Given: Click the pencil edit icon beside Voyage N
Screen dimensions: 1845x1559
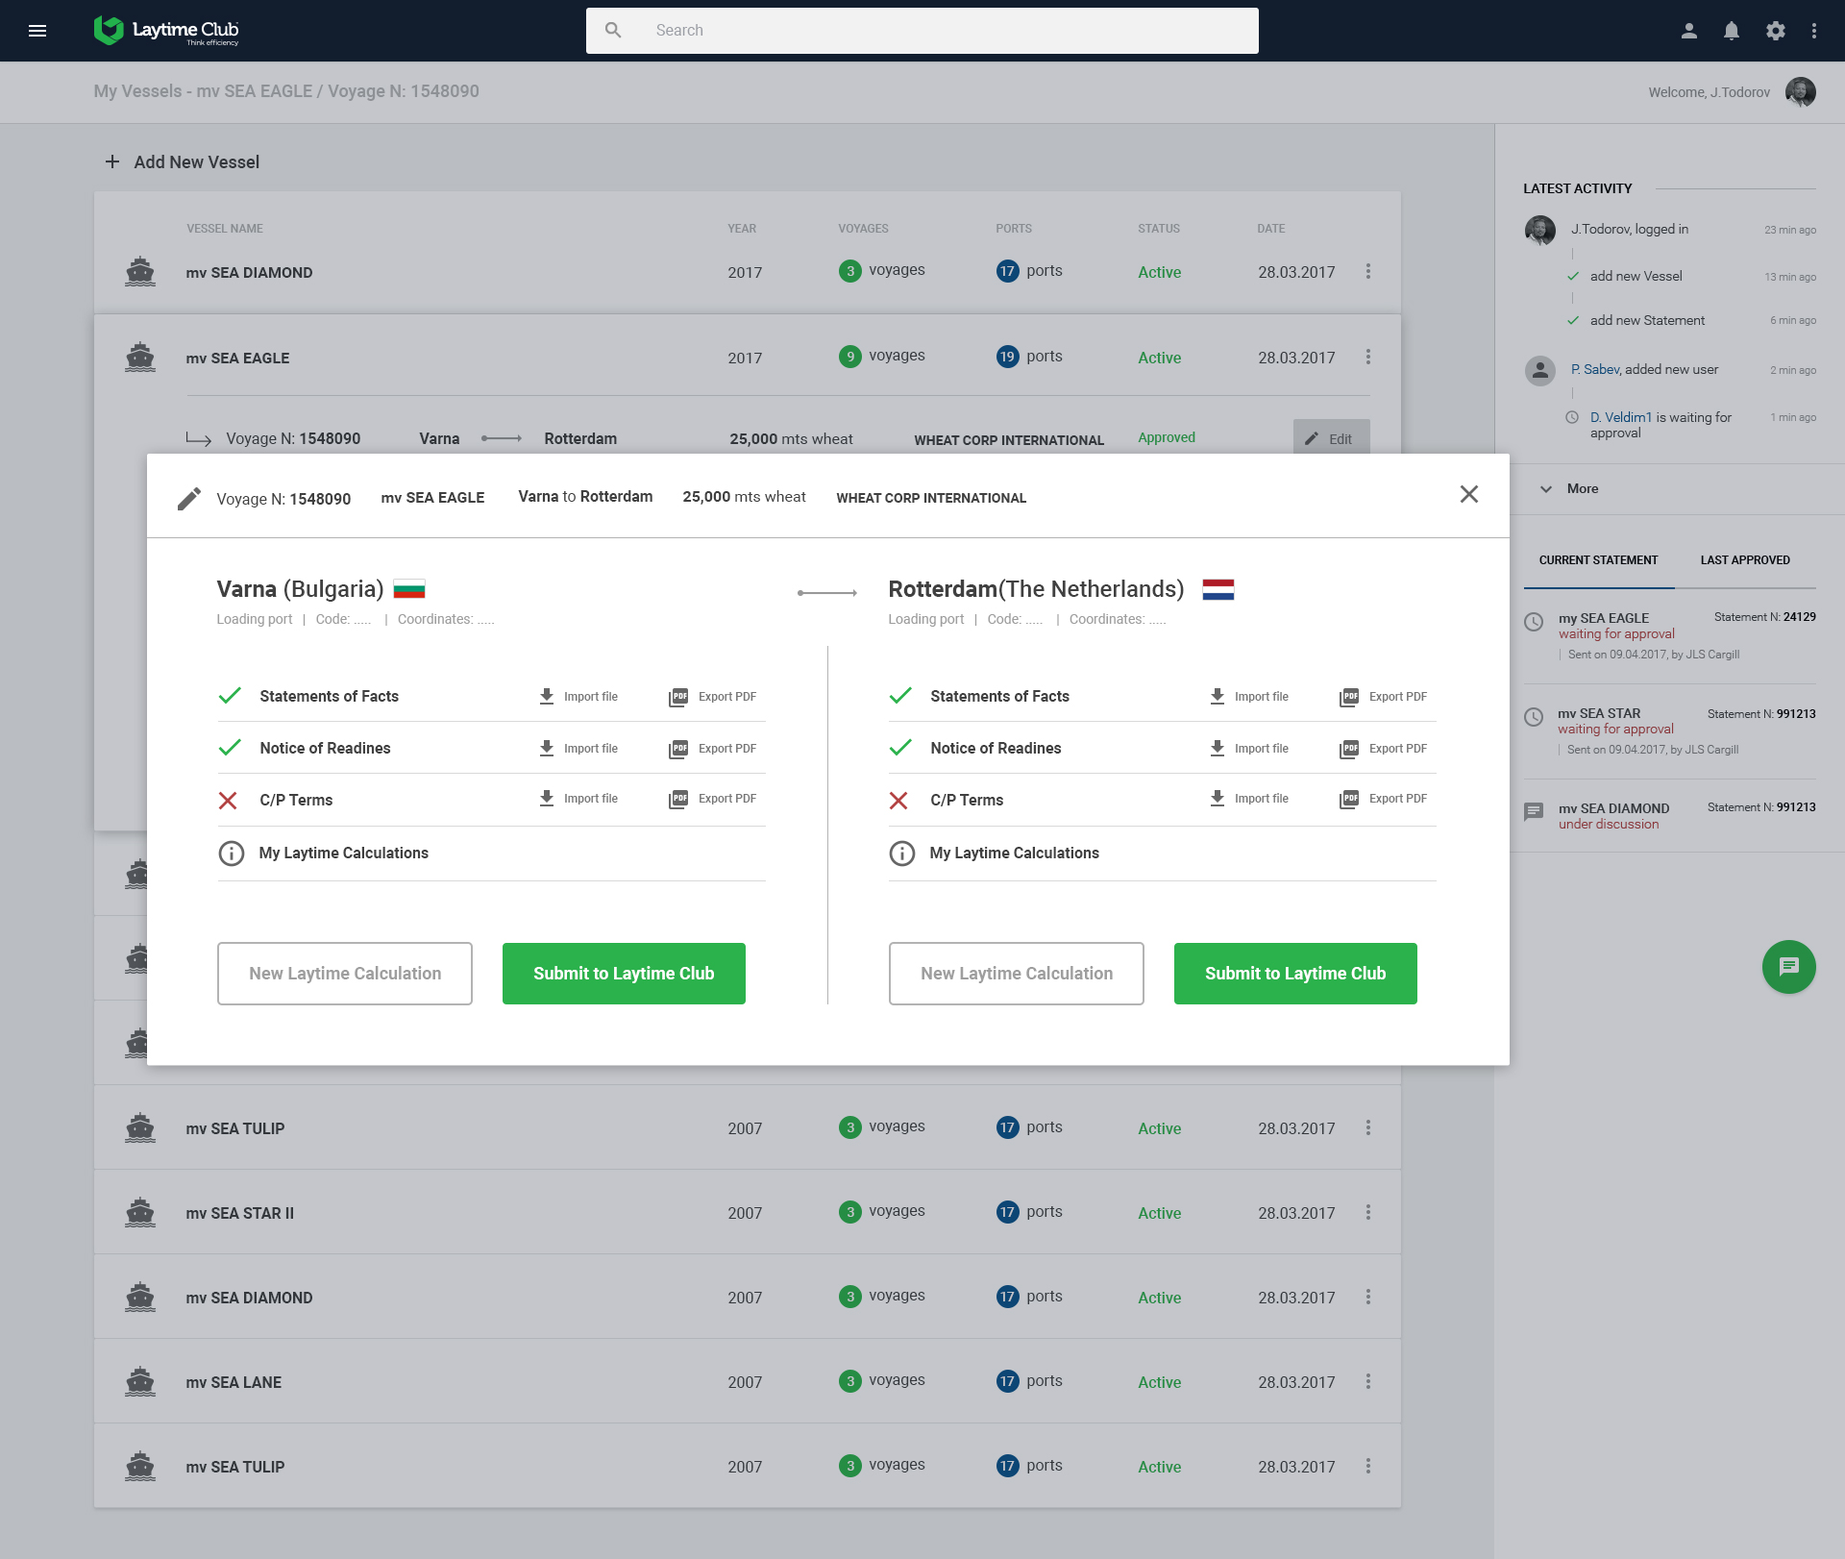Looking at the screenshot, I should 189,498.
